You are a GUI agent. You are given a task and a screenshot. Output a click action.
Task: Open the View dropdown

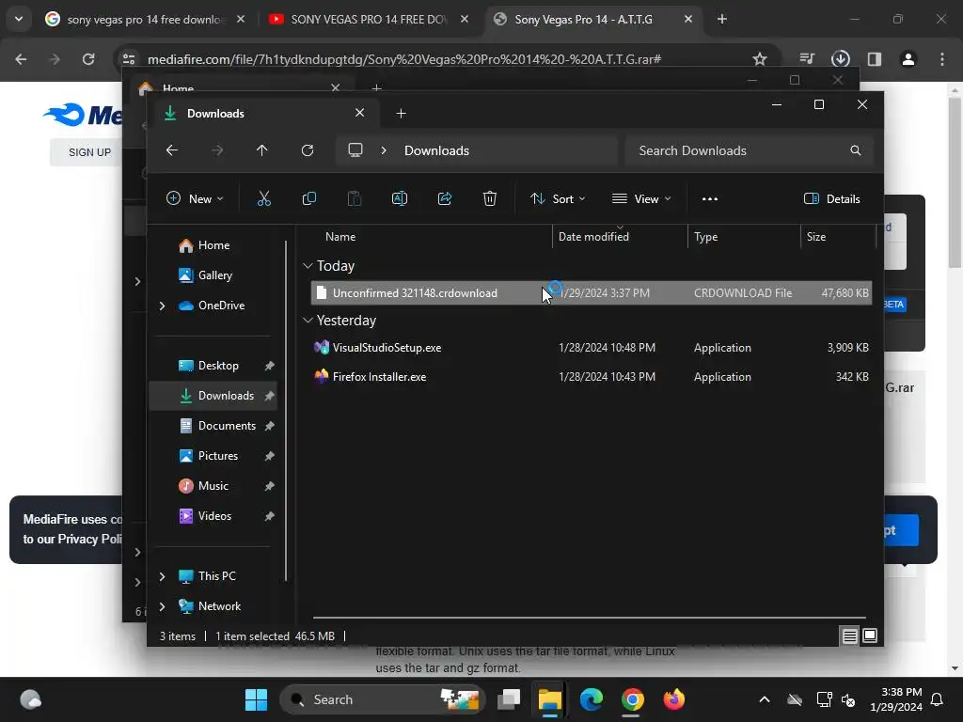(641, 199)
